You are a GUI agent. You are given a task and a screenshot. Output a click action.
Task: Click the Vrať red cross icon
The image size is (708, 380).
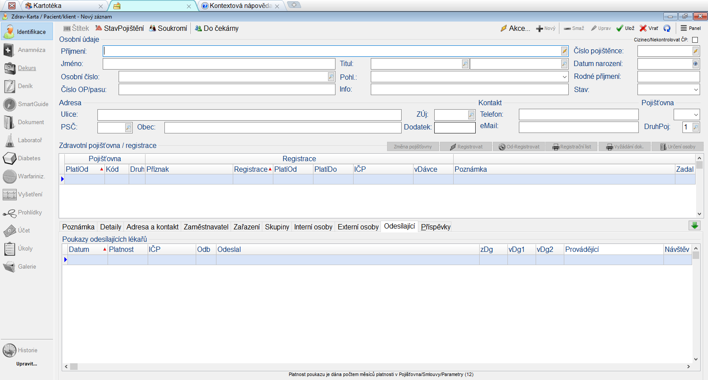pos(643,28)
